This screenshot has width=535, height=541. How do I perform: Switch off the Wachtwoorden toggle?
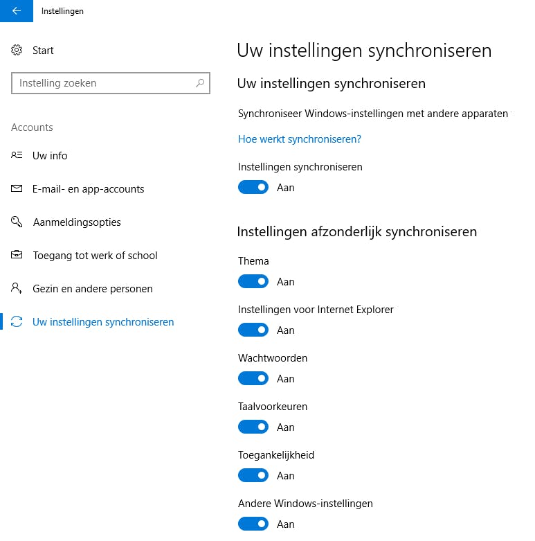[253, 379]
